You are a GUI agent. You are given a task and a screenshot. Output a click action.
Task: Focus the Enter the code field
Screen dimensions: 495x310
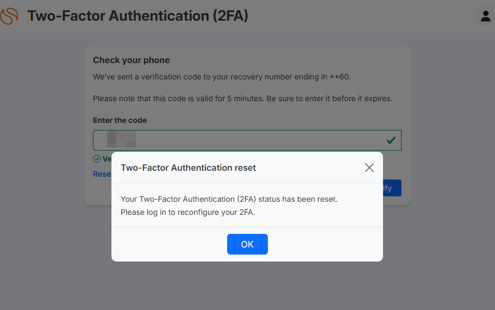click(247, 140)
